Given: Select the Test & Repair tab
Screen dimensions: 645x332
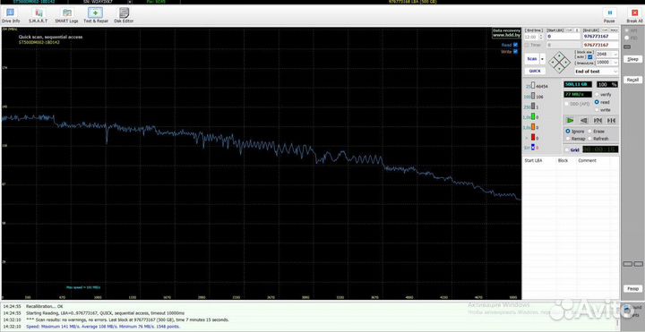Looking at the screenshot, I should coord(96,15).
